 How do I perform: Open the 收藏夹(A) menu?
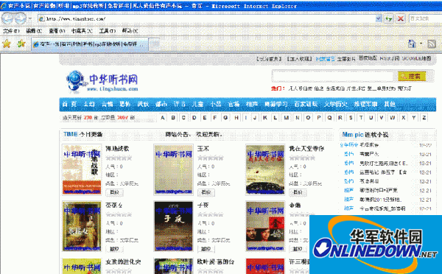click(82, 31)
